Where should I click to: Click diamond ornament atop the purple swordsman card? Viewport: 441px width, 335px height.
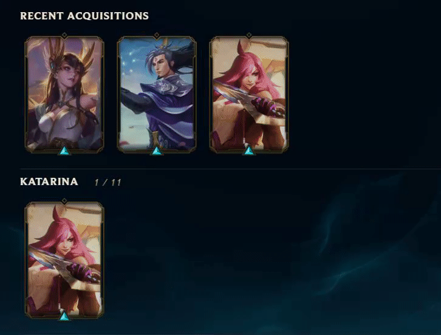click(x=157, y=35)
